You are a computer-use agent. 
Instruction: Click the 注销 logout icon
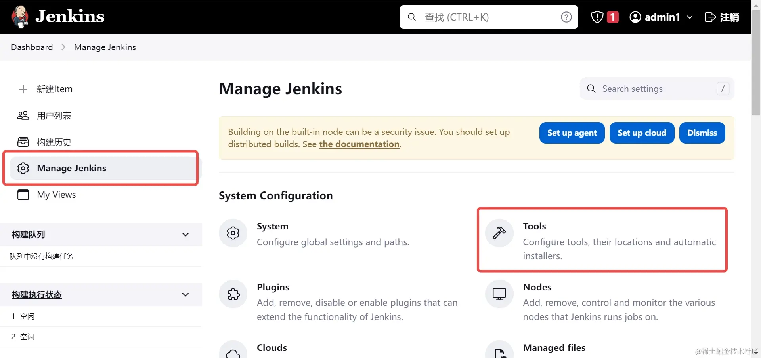[x=711, y=17]
